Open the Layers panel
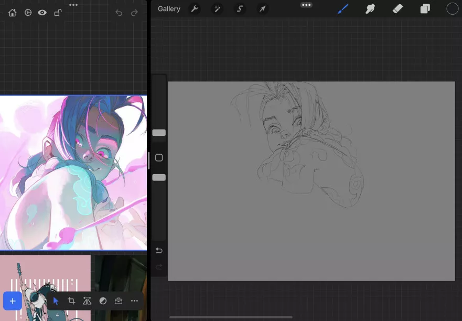Screen dimensions: 462x321 tap(425, 9)
